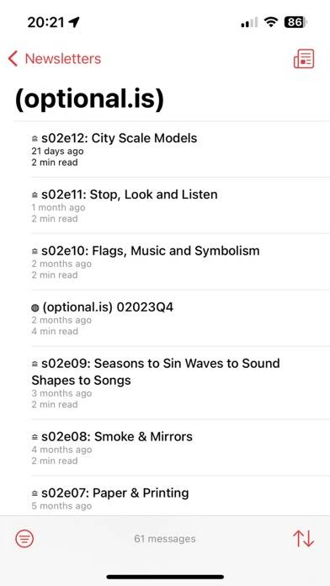The height and width of the screenshot is (586, 330).
Task: Tap the (optional.is) page title
Action: [x=89, y=99]
